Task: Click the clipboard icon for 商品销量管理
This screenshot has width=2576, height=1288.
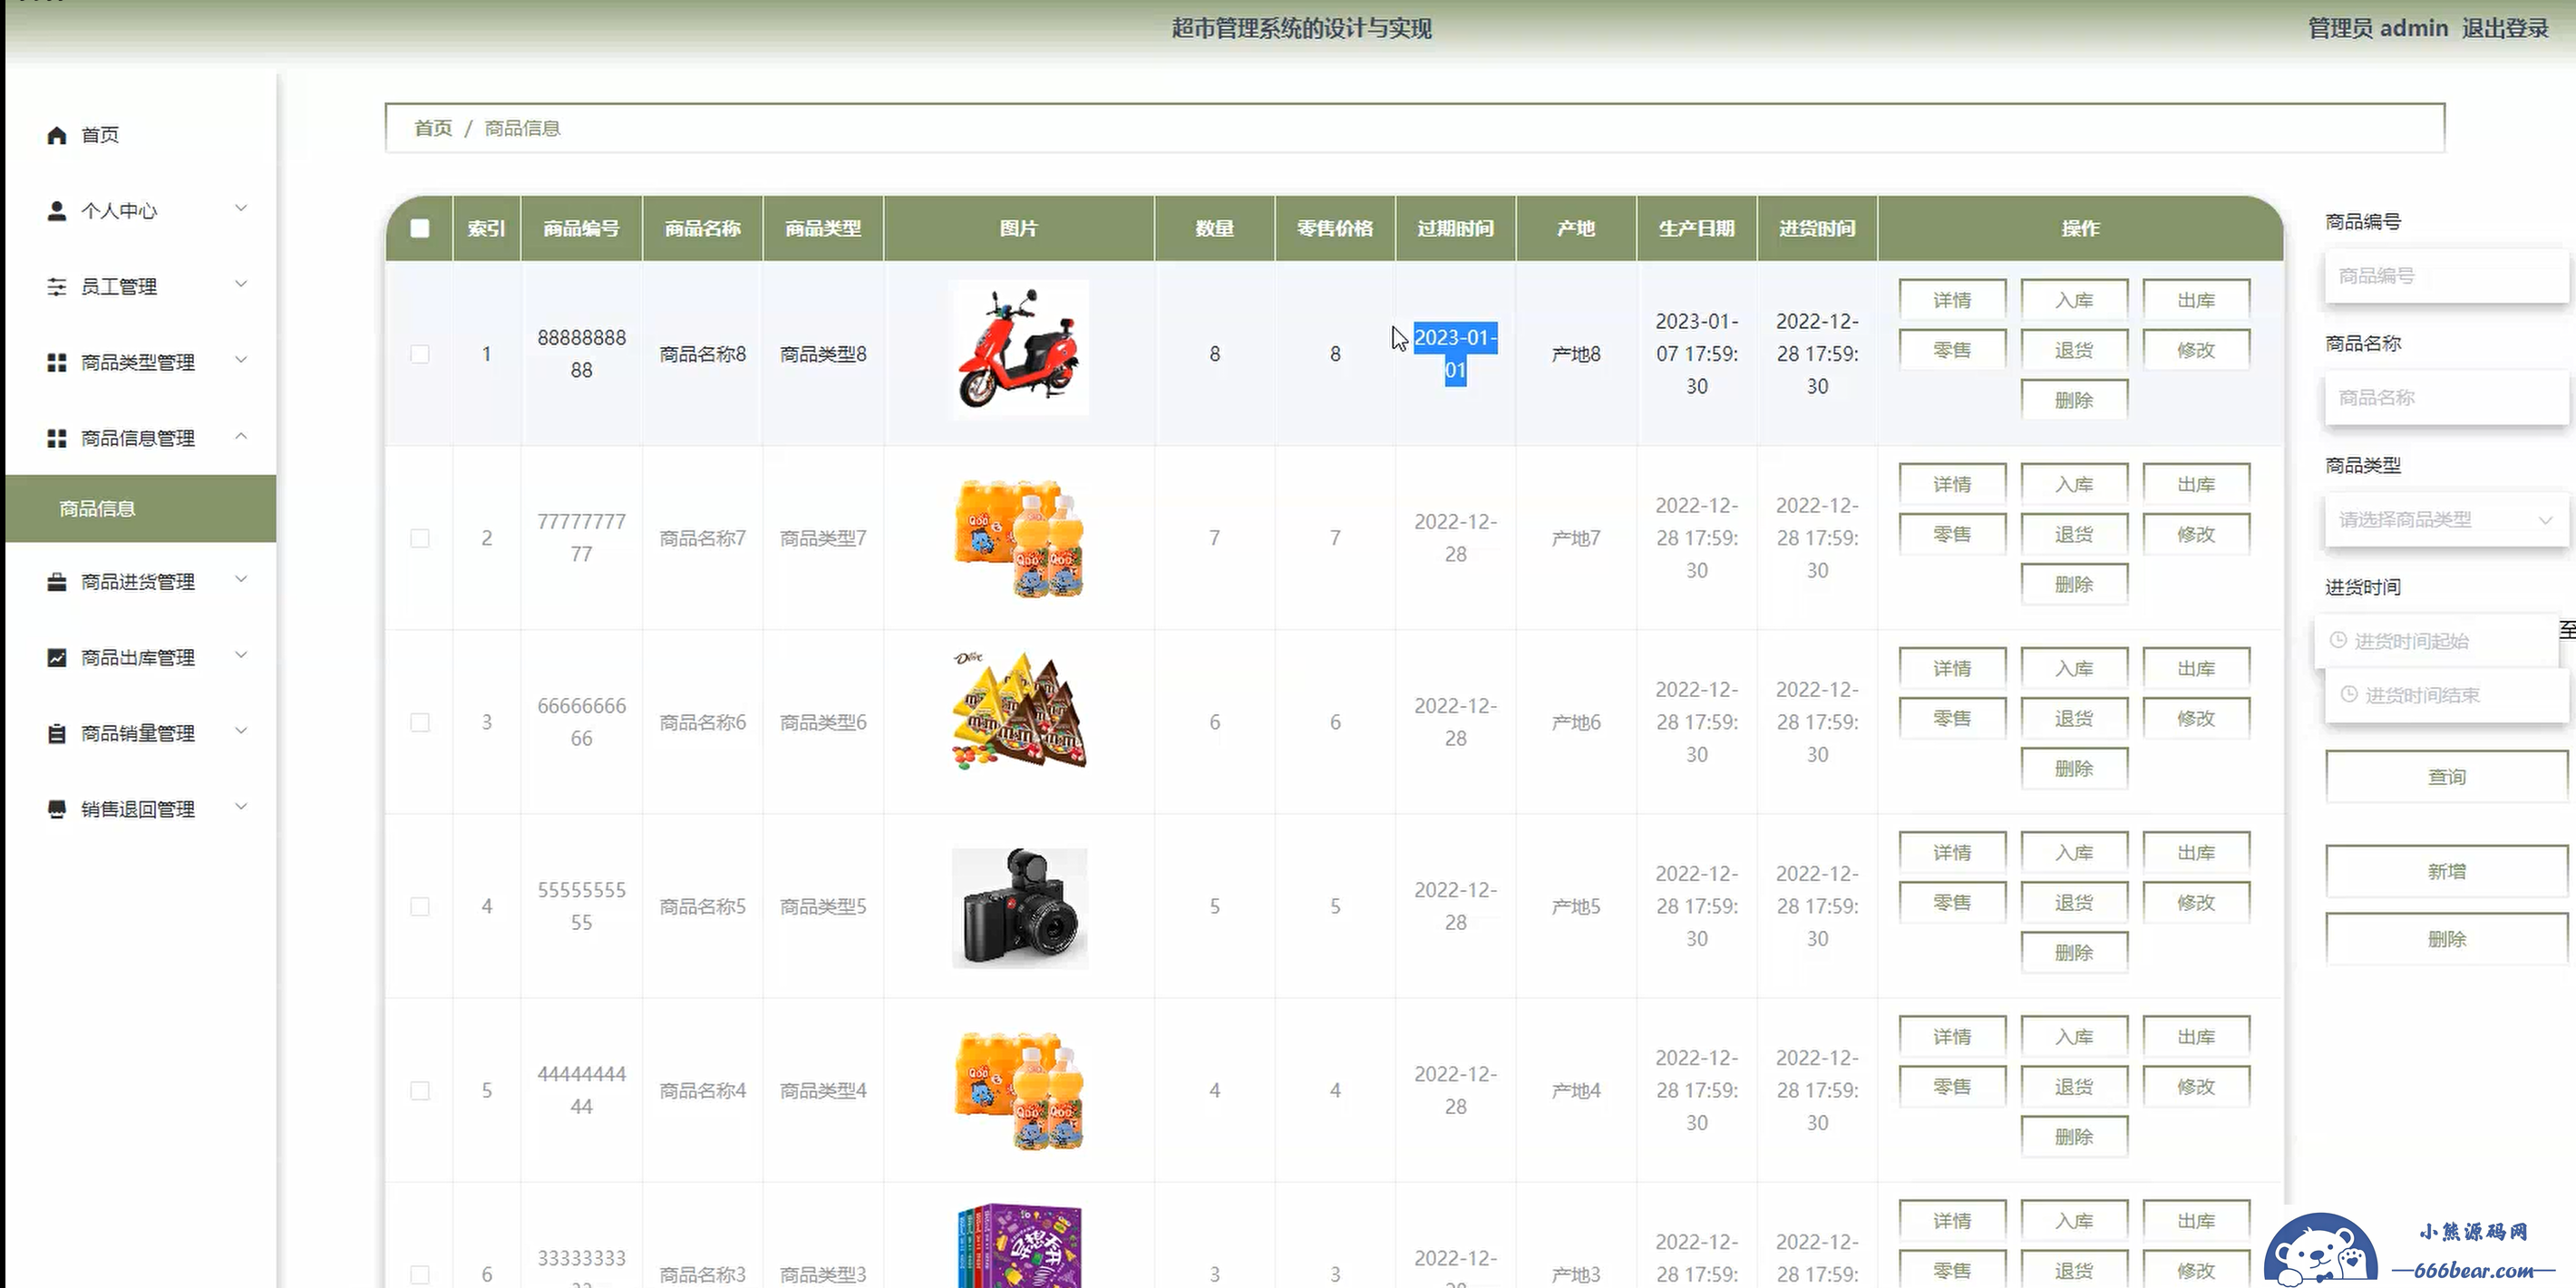Action: tap(57, 734)
